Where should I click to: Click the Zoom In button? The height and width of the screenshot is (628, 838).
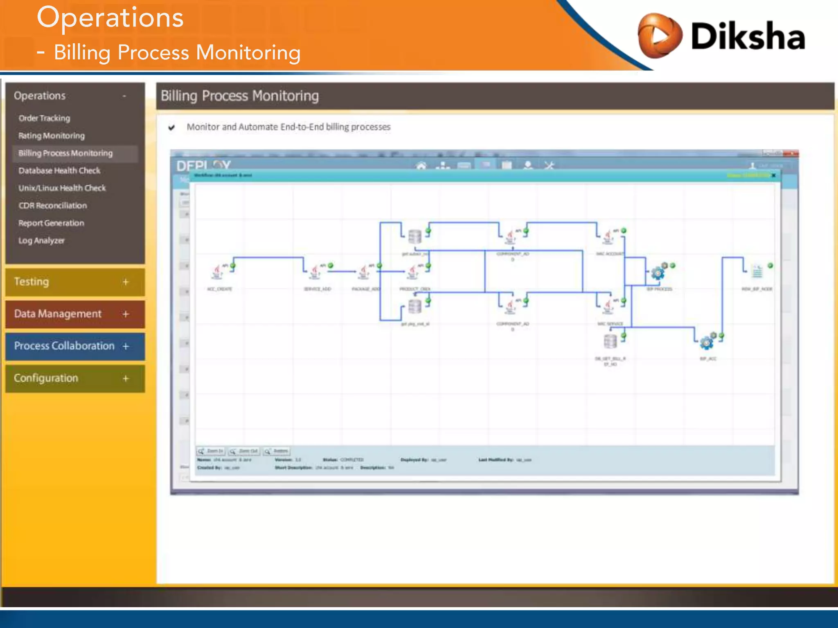tap(211, 451)
